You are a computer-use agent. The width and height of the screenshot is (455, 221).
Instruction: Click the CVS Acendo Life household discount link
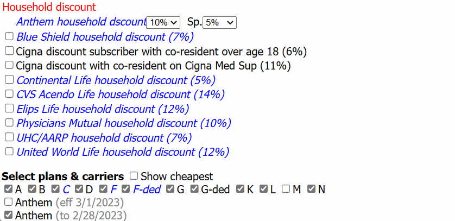(121, 94)
